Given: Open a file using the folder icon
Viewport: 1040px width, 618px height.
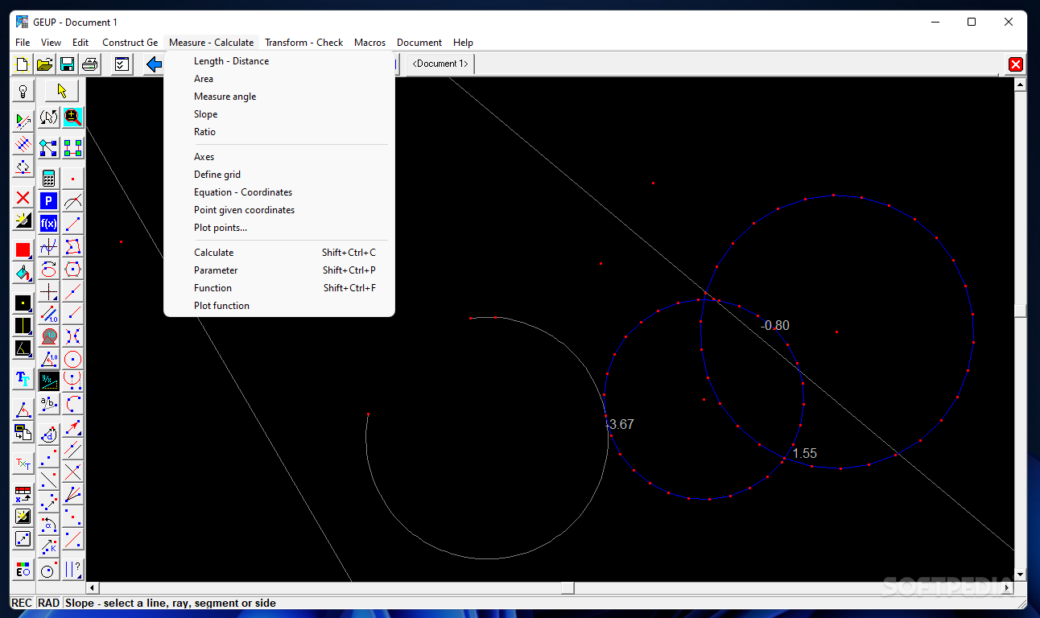Looking at the screenshot, I should pyautogui.click(x=45, y=64).
